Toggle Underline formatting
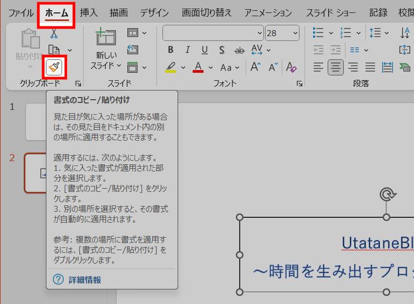414x304 pixels. (205, 50)
